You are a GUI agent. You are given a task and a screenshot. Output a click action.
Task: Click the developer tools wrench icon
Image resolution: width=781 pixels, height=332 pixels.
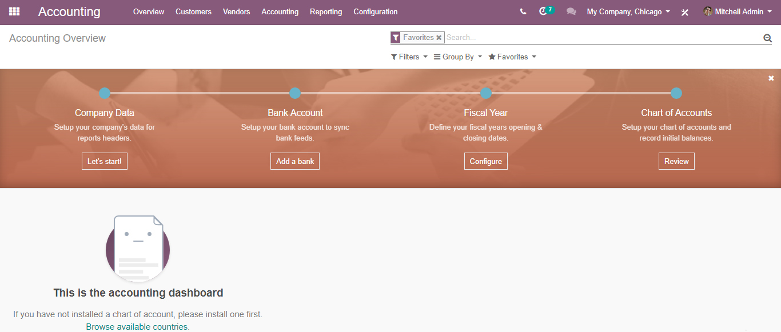tap(685, 12)
